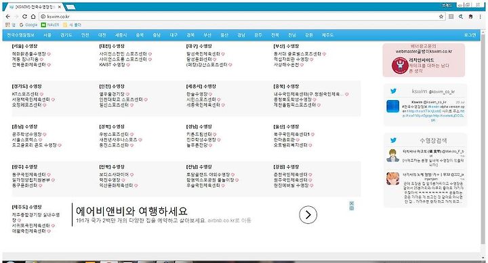The height and width of the screenshot is (263, 488).
Task: Click the heart icon beside 공주학생수영장
Action: 45,135
